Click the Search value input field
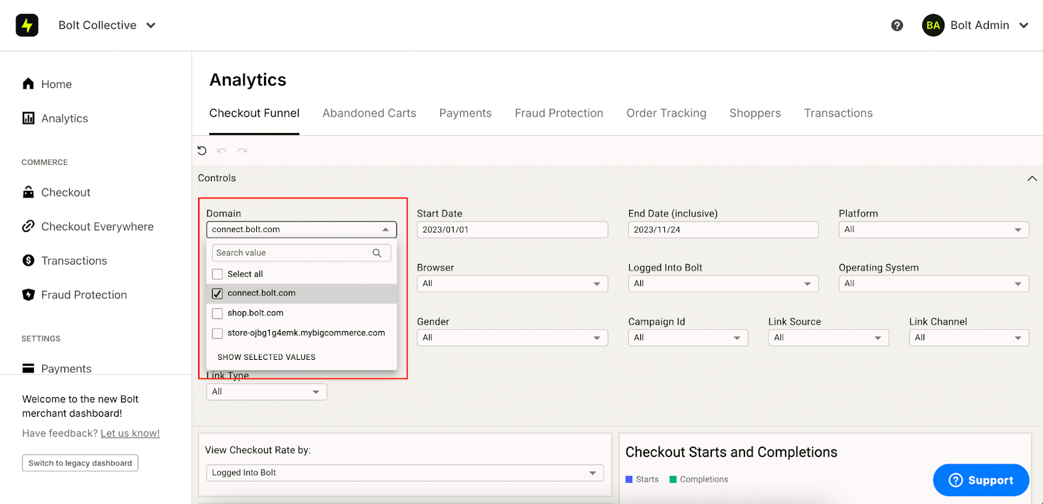 [301, 253]
